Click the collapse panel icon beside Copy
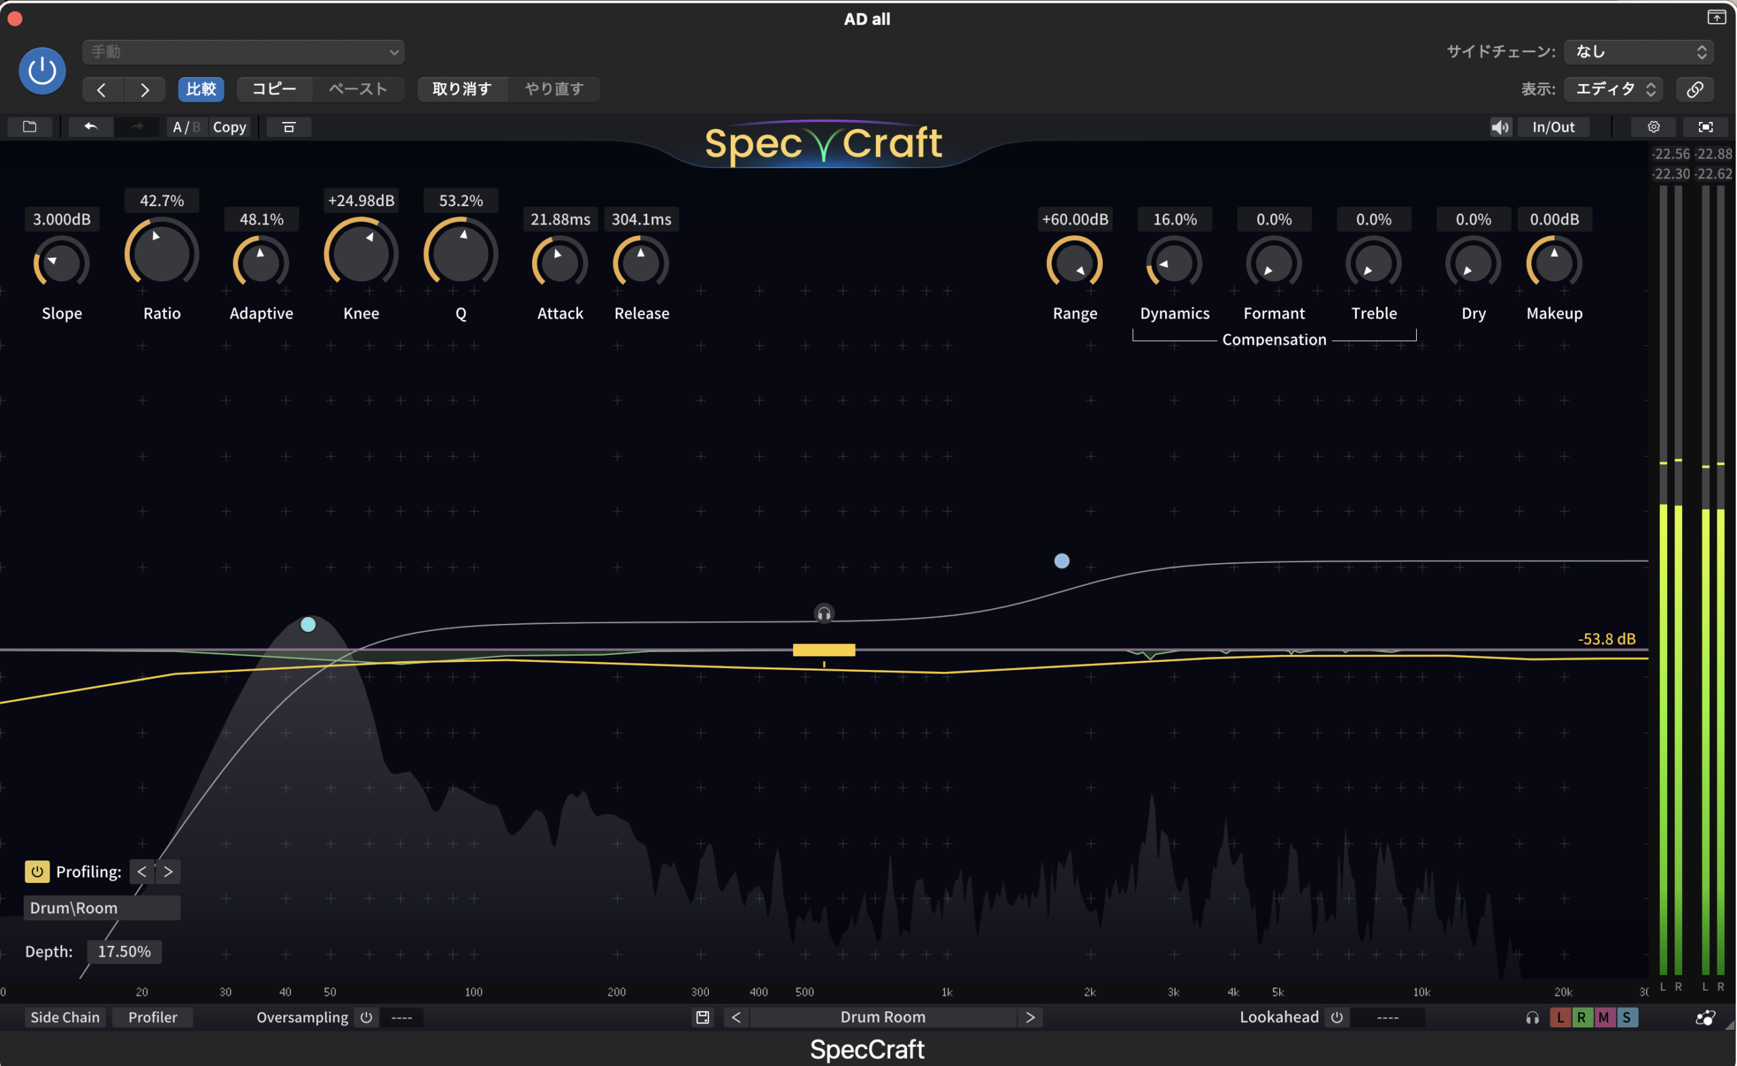This screenshot has height=1066, width=1737. point(288,127)
